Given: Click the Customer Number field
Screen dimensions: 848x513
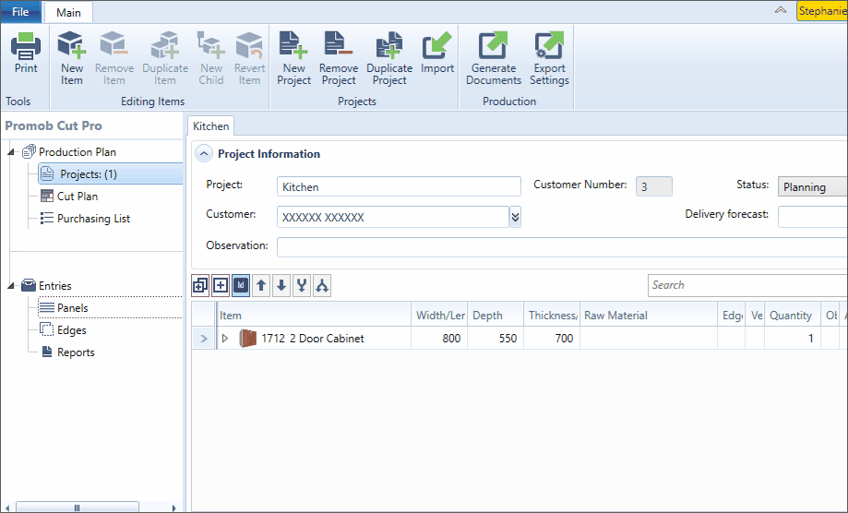Looking at the screenshot, I should point(654,187).
